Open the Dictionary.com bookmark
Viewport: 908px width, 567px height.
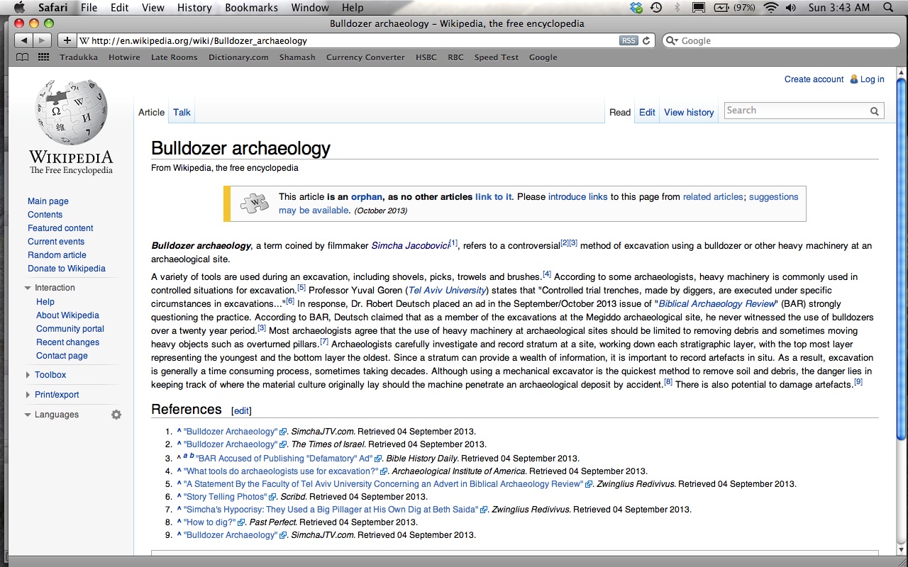tap(238, 57)
